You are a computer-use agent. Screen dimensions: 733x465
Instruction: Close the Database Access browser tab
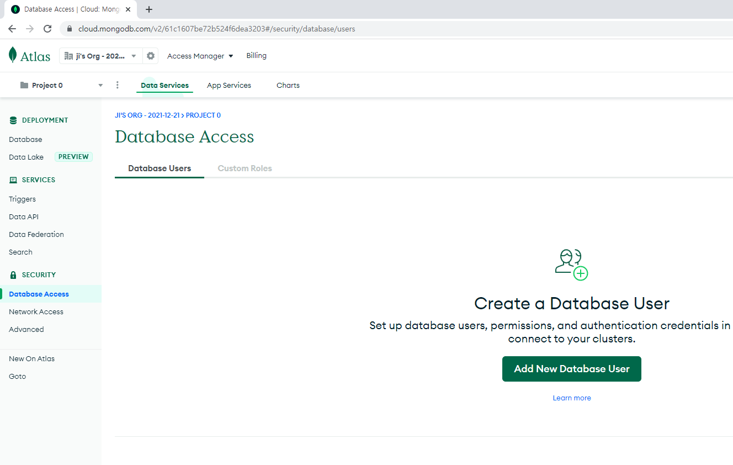(x=128, y=9)
